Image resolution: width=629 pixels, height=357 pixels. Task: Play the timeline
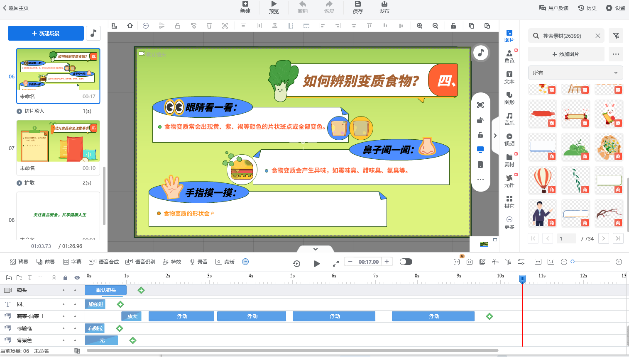click(317, 263)
